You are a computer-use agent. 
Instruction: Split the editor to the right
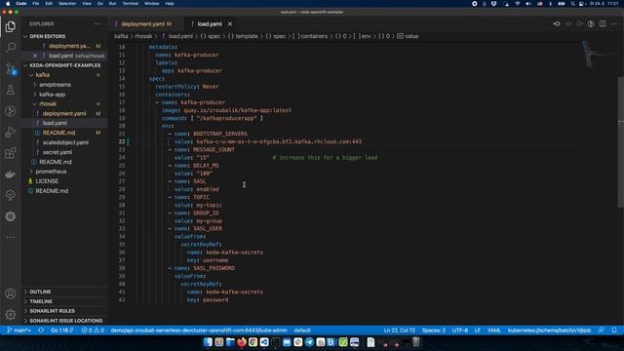click(x=603, y=23)
